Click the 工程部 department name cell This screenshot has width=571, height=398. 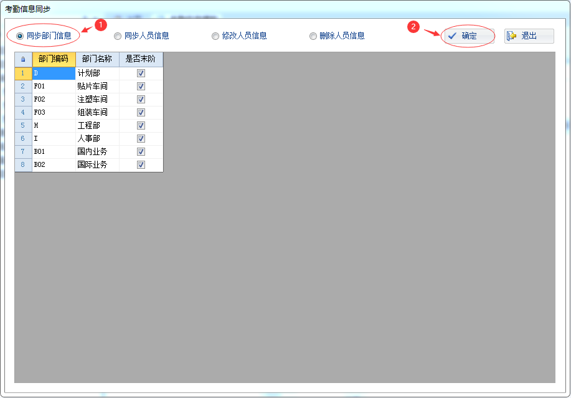point(97,126)
